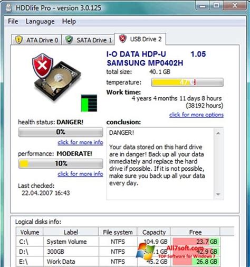Click the green check shield on SATA Drive 1
This screenshot has height=267, width=250.
coord(69,40)
